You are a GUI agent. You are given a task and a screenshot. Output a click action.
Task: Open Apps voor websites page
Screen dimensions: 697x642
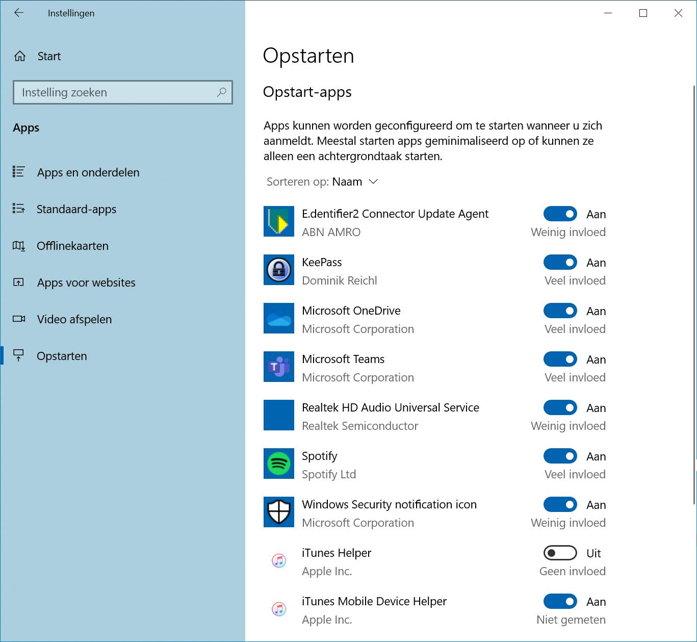tap(122, 283)
